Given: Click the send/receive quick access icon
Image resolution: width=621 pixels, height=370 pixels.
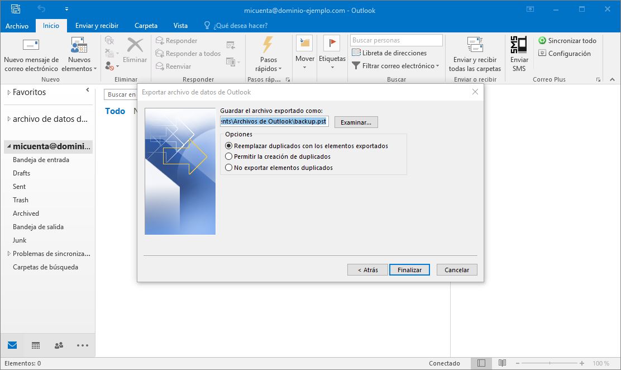Looking at the screenshot, I should tap(16, 9).
